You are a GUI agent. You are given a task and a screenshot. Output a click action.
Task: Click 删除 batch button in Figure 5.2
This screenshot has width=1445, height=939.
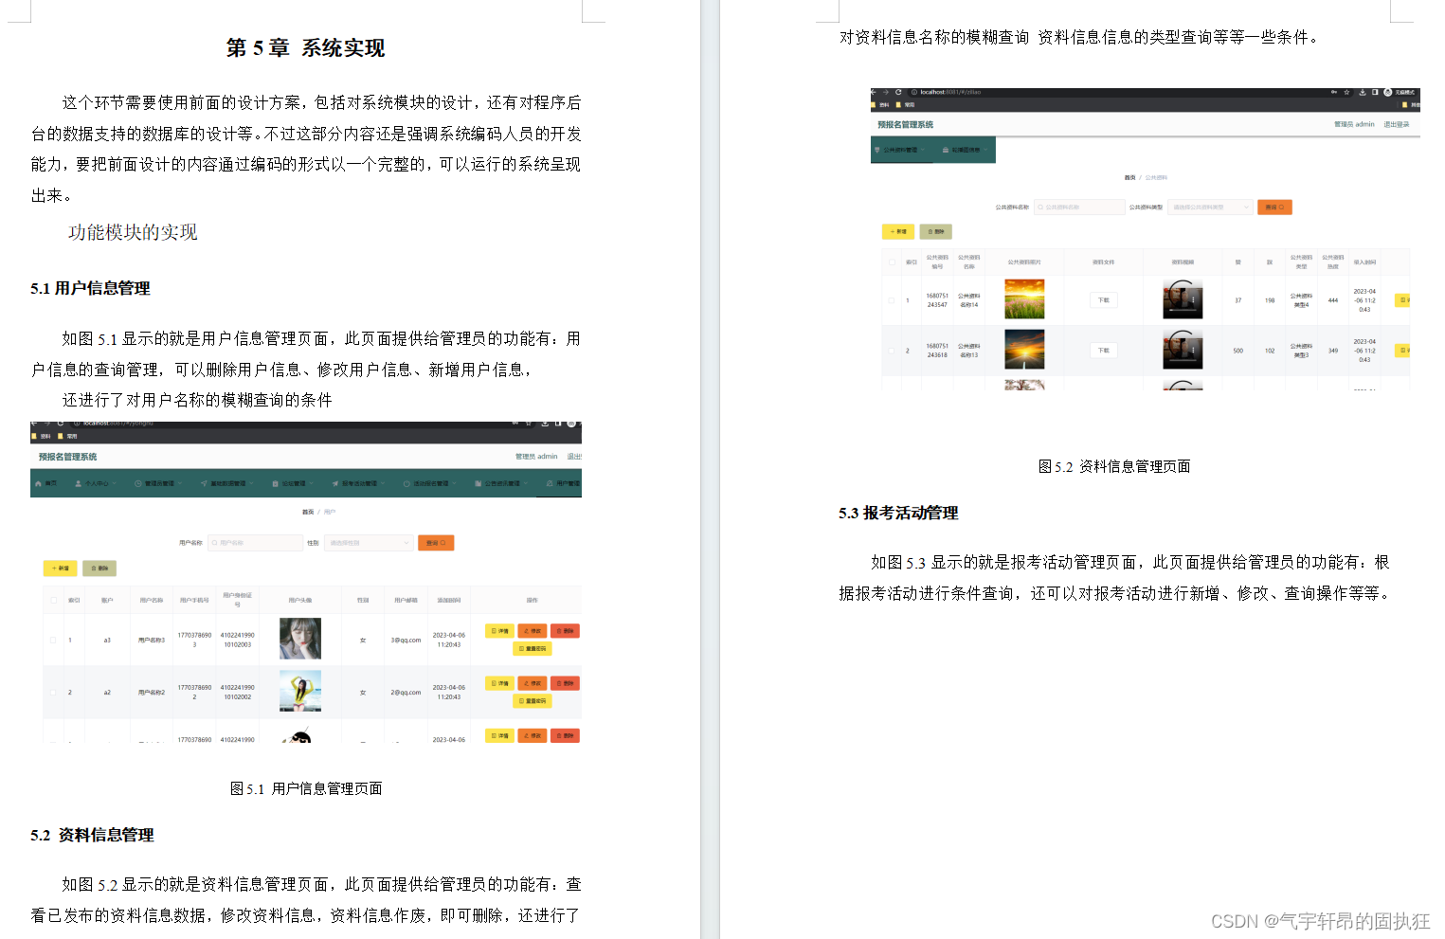pos(935,231)
